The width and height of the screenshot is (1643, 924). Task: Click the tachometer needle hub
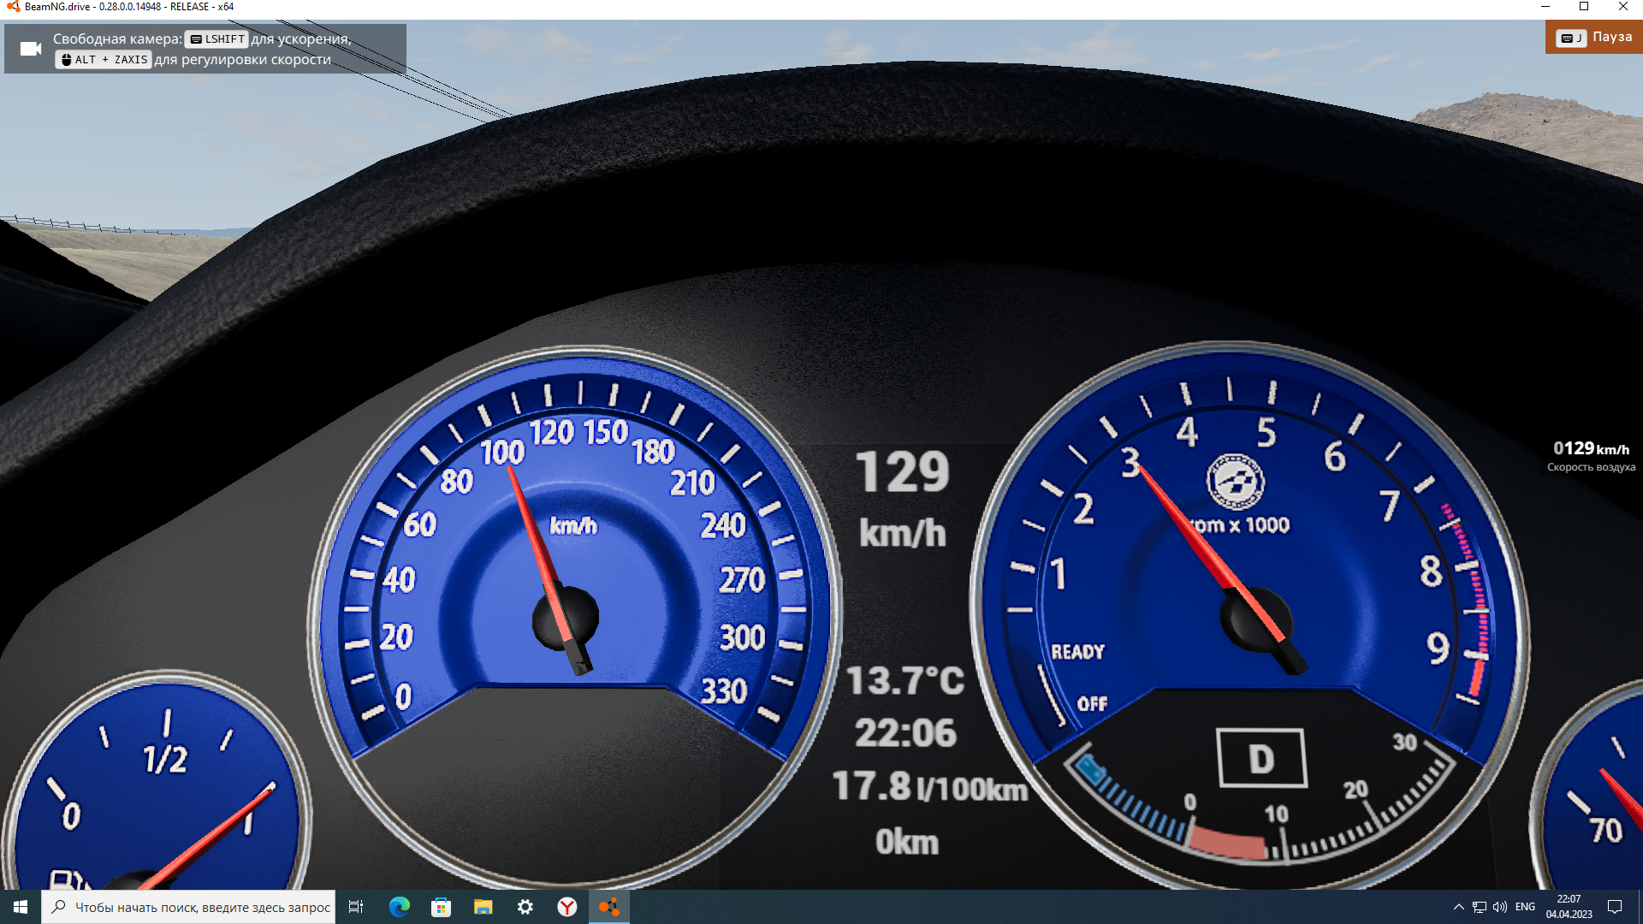(x=1256, y=619)
